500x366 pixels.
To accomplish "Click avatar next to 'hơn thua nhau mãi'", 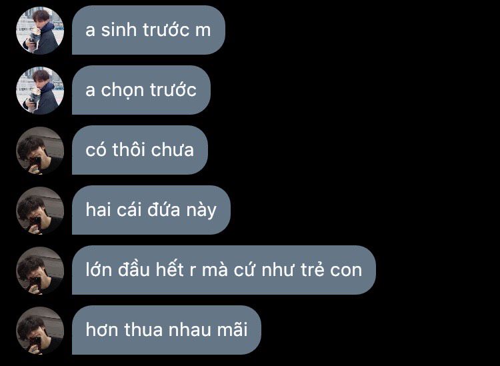I will click(x=40, y=330).
